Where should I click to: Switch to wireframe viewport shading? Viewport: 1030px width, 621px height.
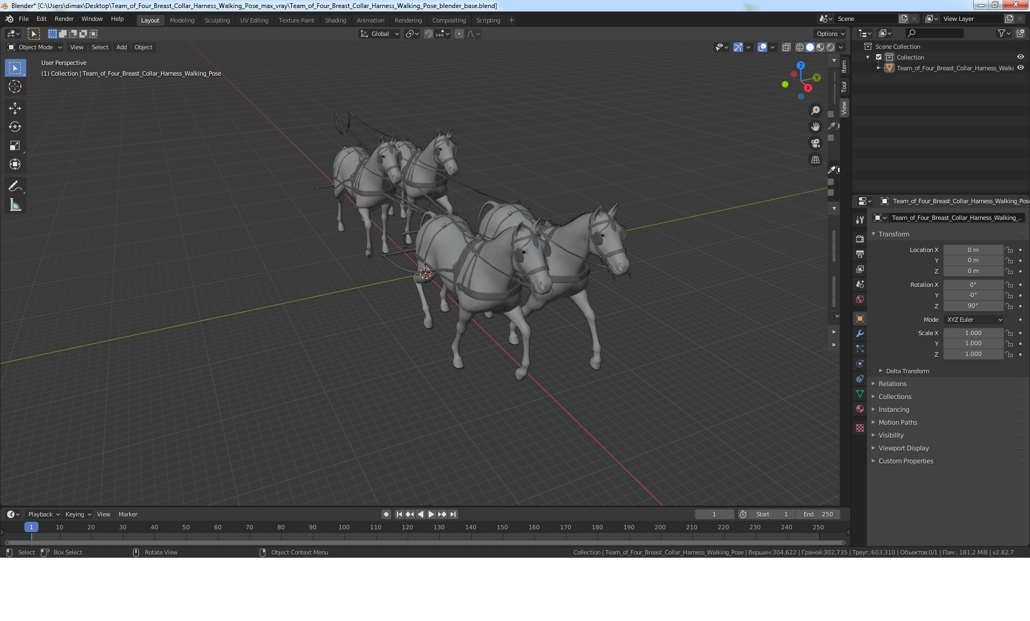tap(799, 47)
